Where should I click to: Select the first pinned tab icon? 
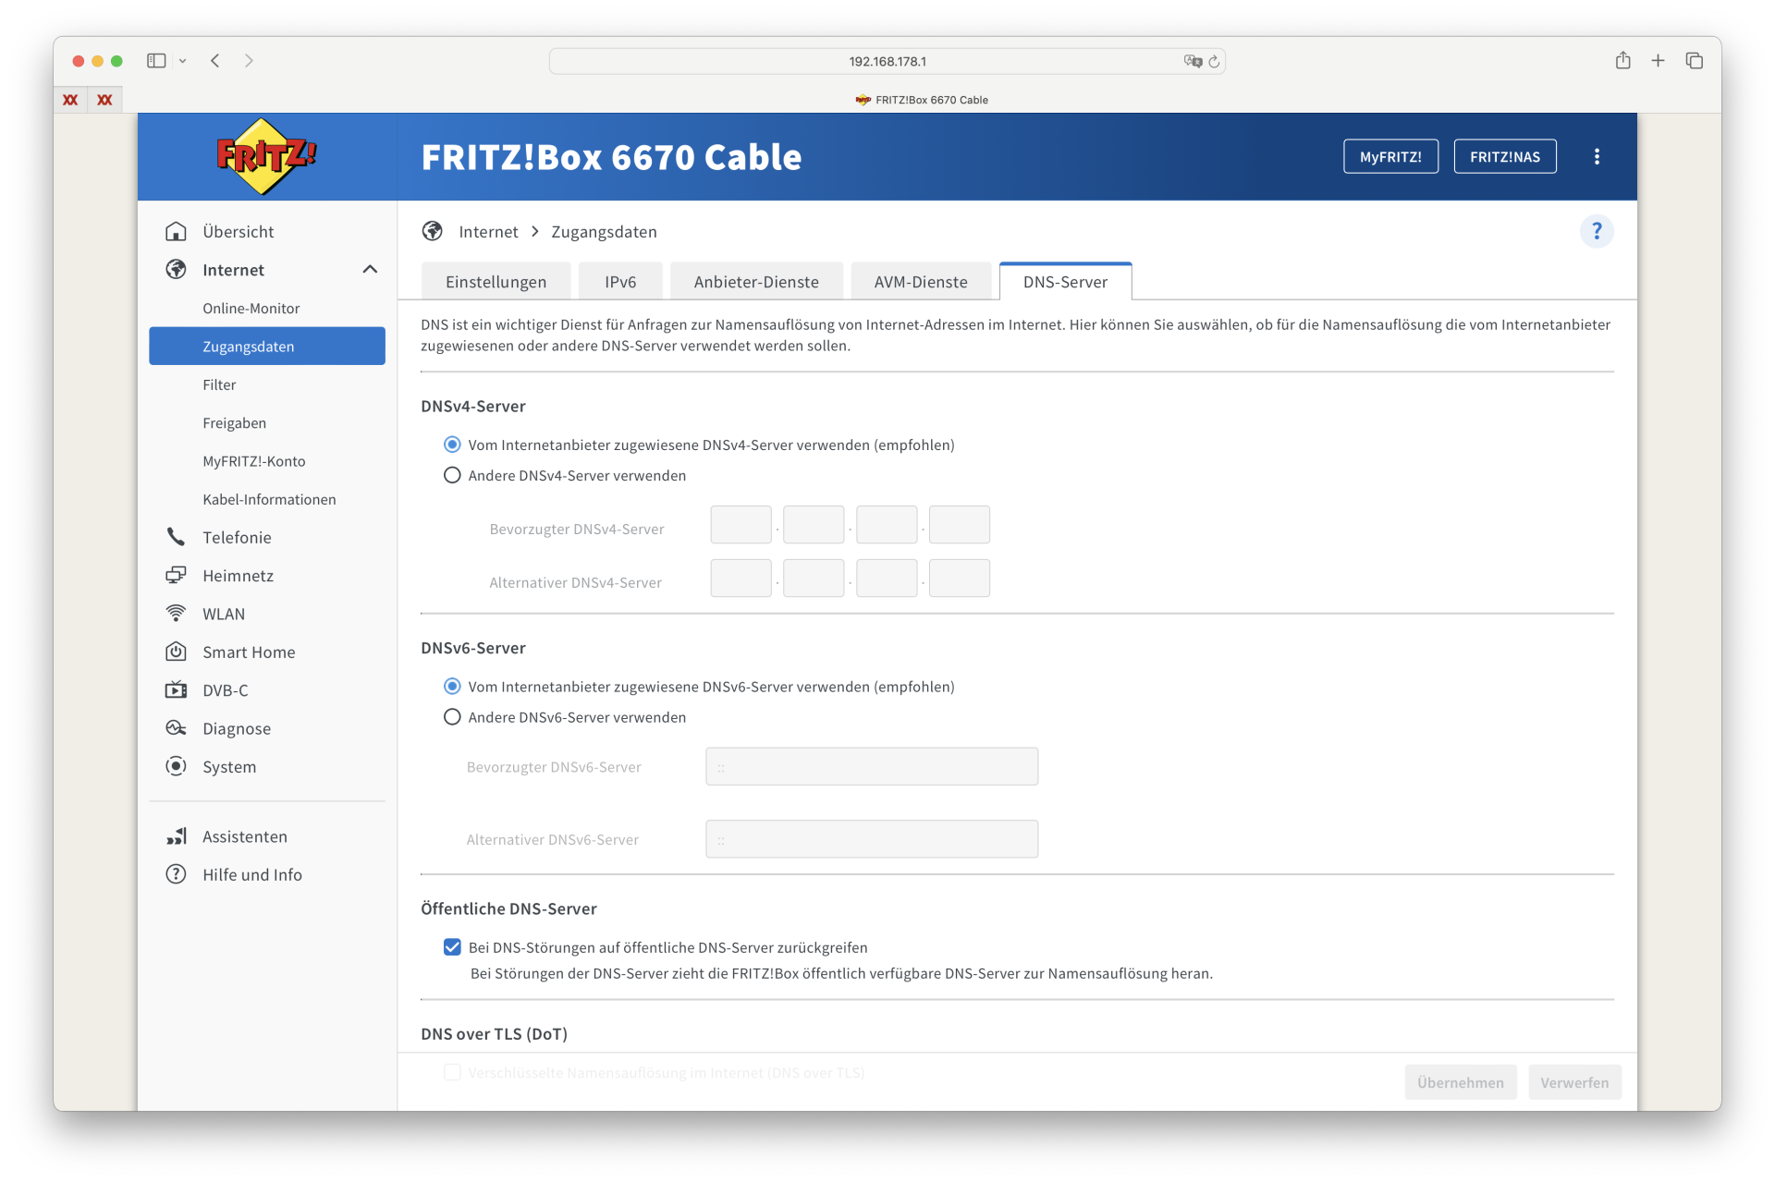click(70, 100)
